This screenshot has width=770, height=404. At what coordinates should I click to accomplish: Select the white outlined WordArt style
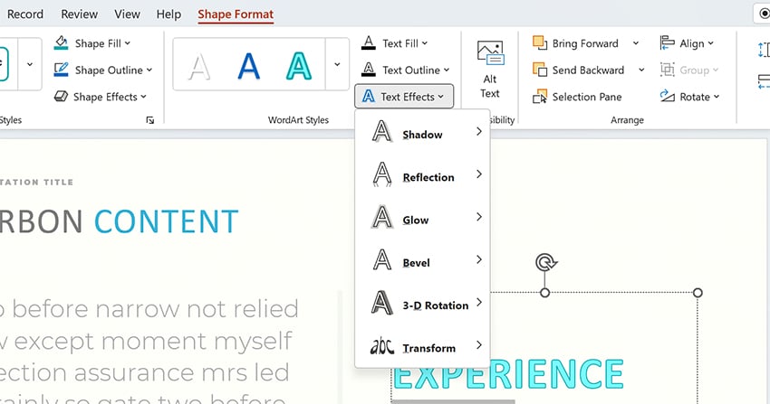coord(199,66)
